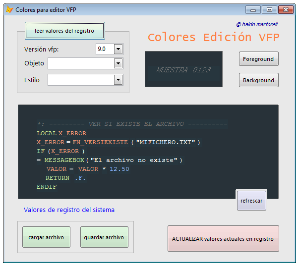Screen dimensions: 298x266
Task: Click the 'Colores Edición VFP' heading
Action: tap(214, 37)
